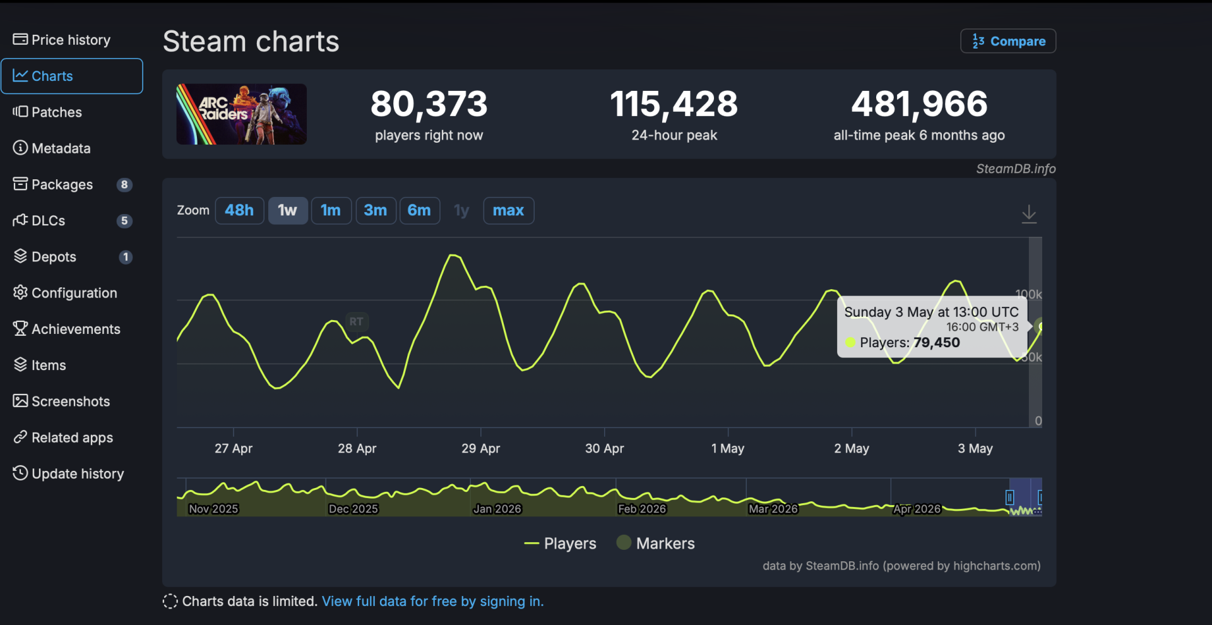Click the Screenshots image icon
The height and width of the screenshot is (625, 1212).
tap(20, 401)
